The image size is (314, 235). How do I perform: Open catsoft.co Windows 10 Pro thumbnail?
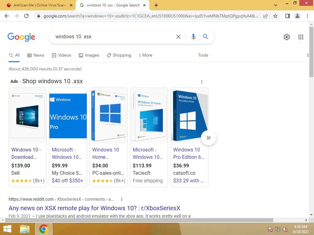(190, 115)
